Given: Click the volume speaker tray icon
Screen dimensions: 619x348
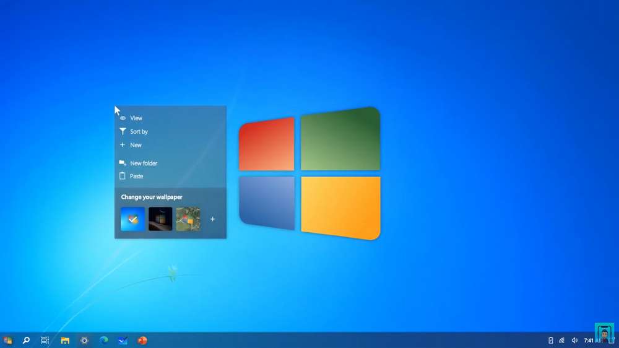Looking at the screenshot, I should point(574,340).
